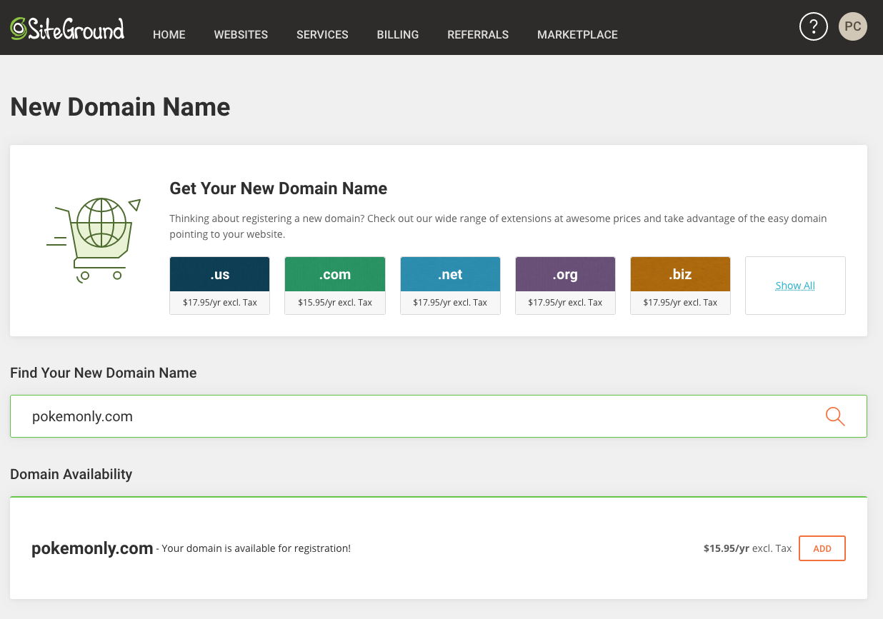Open the PC user profile avatar

coord(853,26)
